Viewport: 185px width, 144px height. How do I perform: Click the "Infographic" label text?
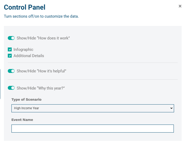[x=23, y=50]
